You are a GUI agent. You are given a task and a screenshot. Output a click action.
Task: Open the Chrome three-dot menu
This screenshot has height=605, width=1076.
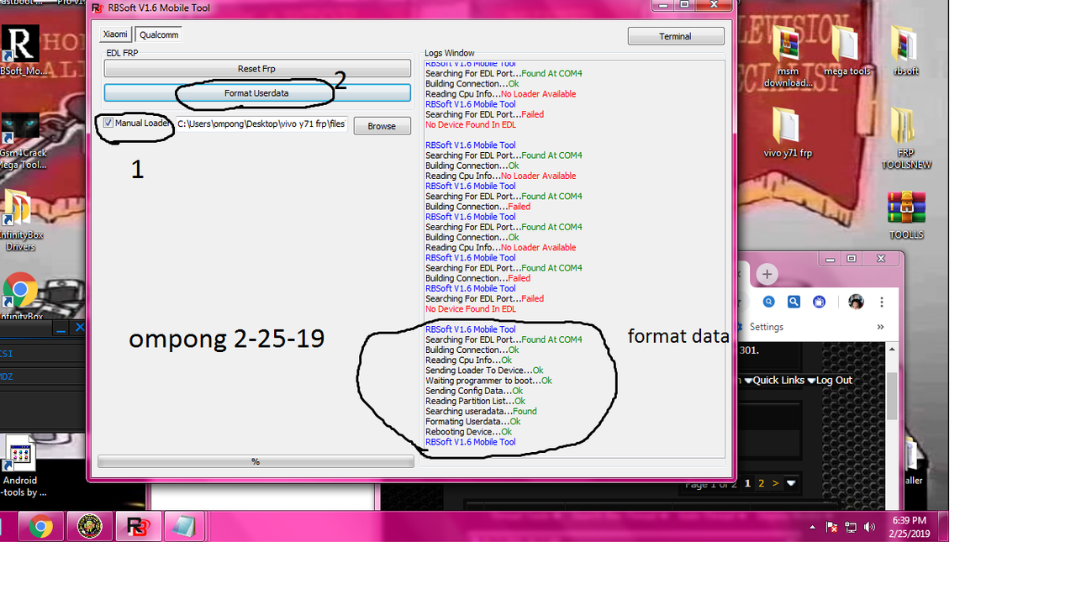pos(881,302)
